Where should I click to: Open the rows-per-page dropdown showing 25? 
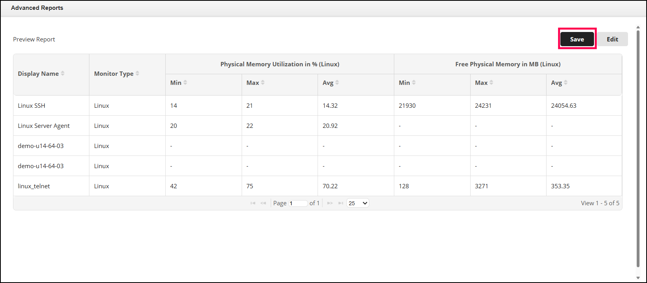[358, 203]
